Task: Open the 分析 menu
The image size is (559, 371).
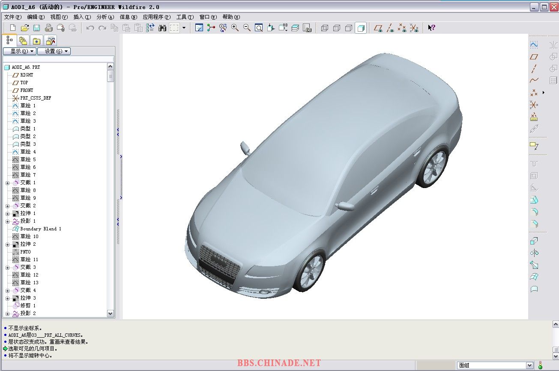Action: click(x=105, y=17)
